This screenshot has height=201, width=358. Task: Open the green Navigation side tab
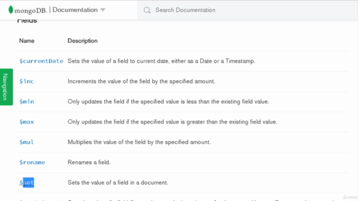(x=6, y=87)
